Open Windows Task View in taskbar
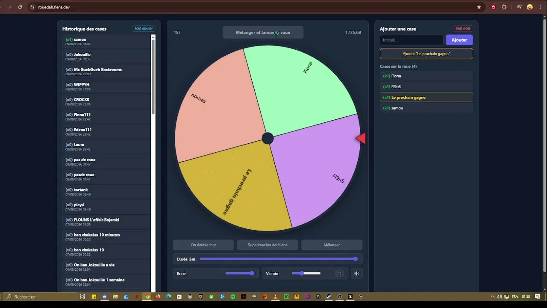The width and height of the screenshot is (547, 308). click(x=82, y=296)
